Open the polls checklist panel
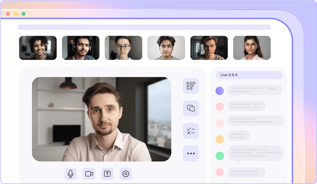The image size is (317, 184). 191,131
